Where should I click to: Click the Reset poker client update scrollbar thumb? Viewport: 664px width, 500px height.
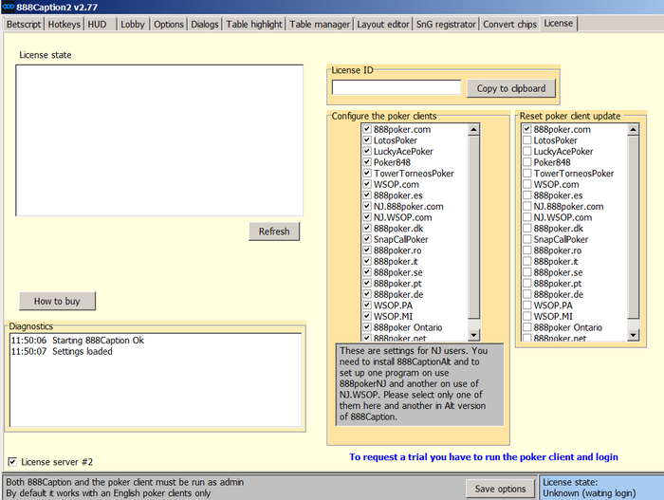tap(633, 227)
